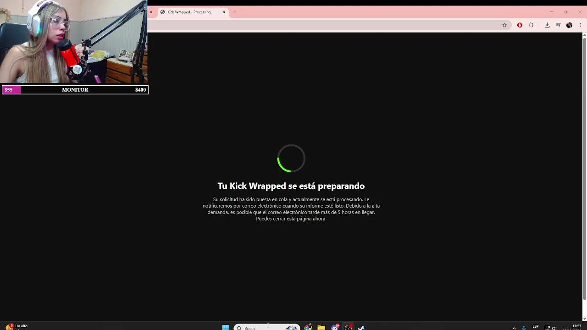Screen dimensions: 587x330
Task: Restore the browser window size
Action: pos(566,12)
